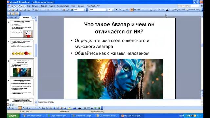Open the Показ слайдов menu
This screenshot has height=118, width=210.
pyautogui.click(x=63, y=6)
